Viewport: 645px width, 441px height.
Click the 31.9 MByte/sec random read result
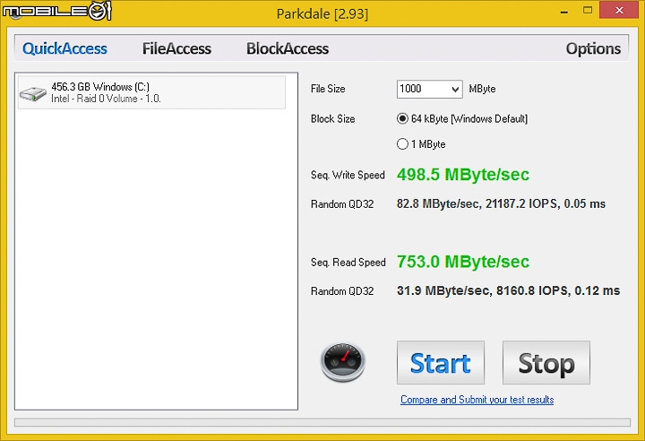coord(509,290)
